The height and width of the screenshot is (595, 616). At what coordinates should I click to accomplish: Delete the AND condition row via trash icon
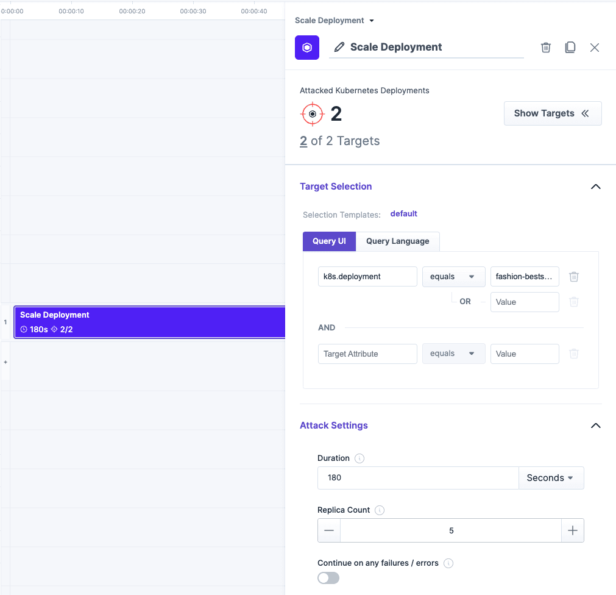point(573,354)
